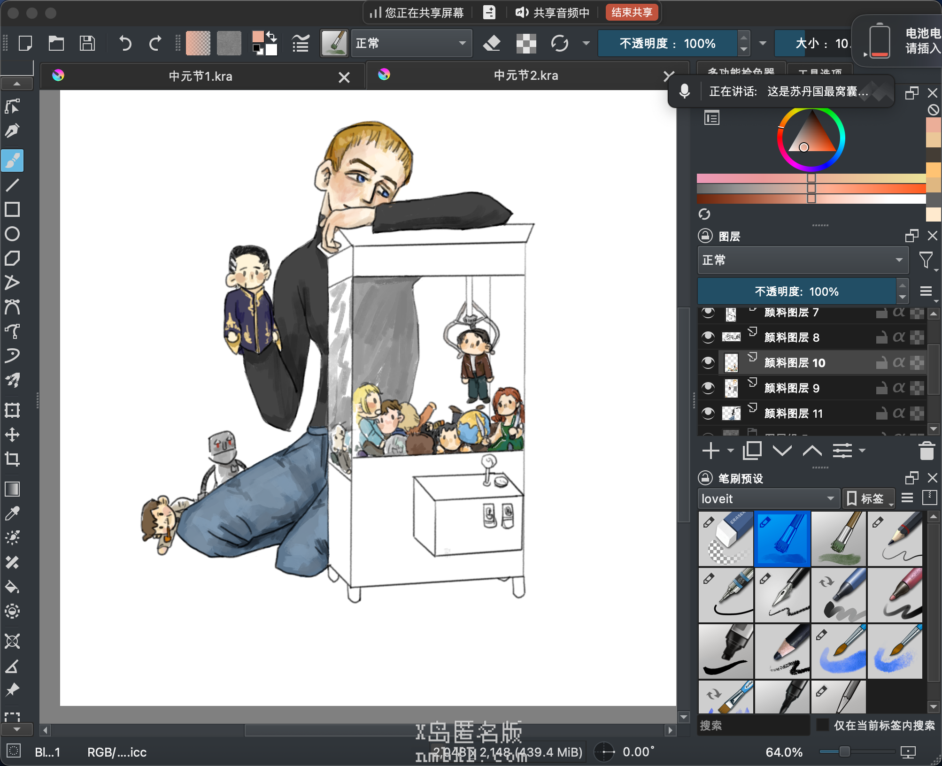Activate the Move tool
942x766 pixels.
coord(12,434)
